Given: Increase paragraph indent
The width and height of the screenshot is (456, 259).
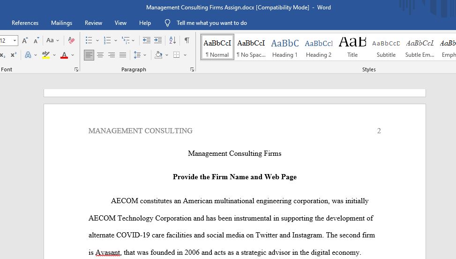Looking at the screenshot, I should tap(158, 40).
